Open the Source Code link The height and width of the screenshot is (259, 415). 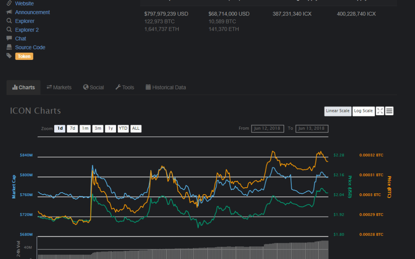pyautogui.click(x=30, y=47)
